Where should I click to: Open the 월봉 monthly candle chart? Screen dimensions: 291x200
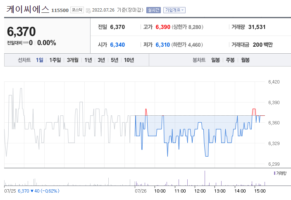[x=245, y=60]
